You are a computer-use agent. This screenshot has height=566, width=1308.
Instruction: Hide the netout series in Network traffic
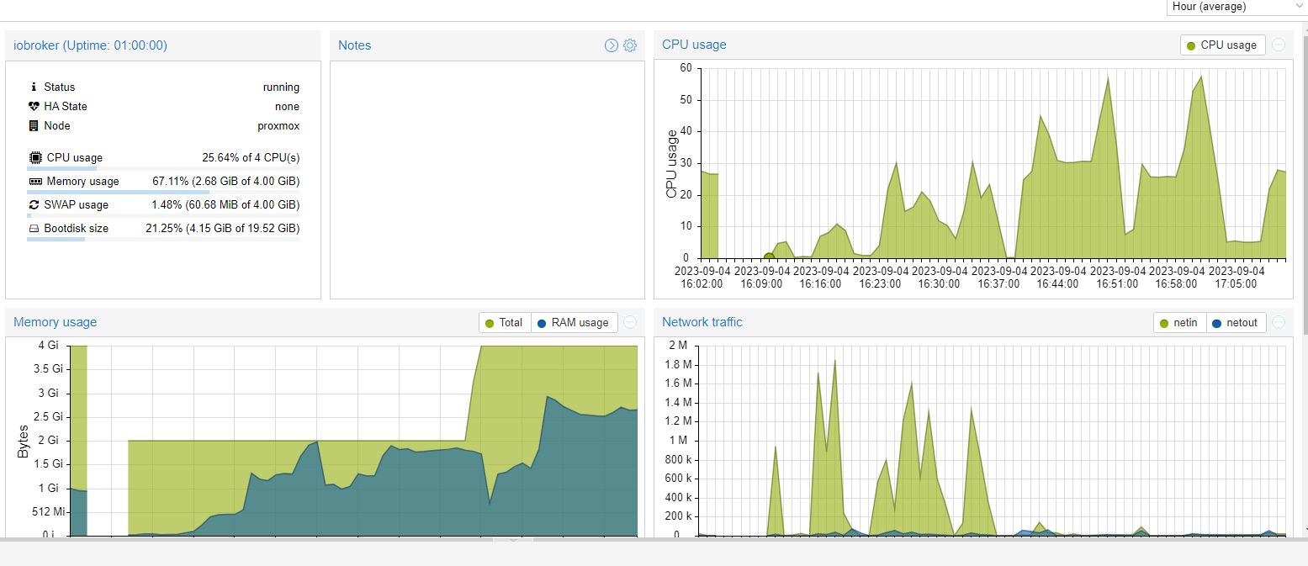1236,322
